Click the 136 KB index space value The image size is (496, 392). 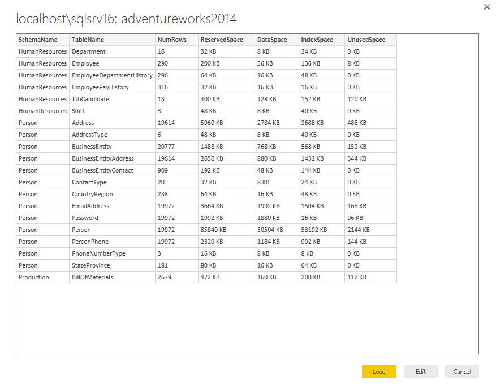click(x=322, y=63)
